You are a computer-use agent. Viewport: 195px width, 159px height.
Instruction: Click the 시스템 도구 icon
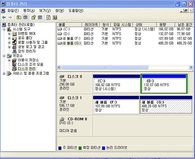click(x=9, y=29)
